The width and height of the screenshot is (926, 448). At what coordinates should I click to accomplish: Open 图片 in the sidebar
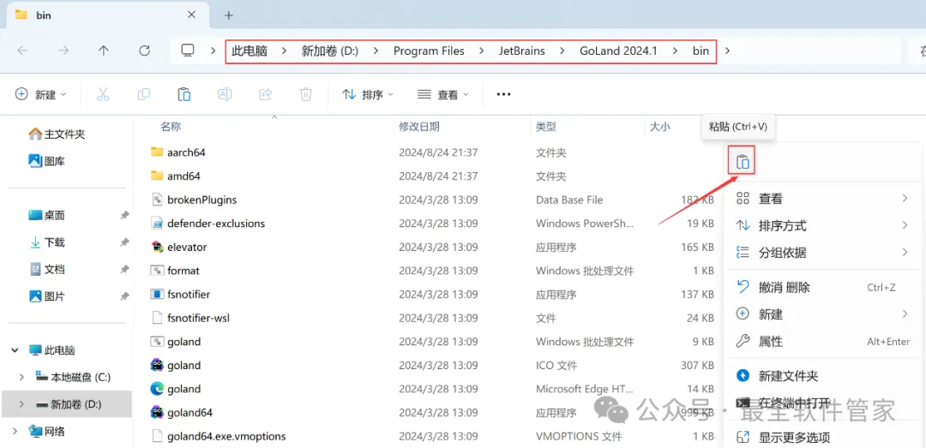(x=46, y=296)
